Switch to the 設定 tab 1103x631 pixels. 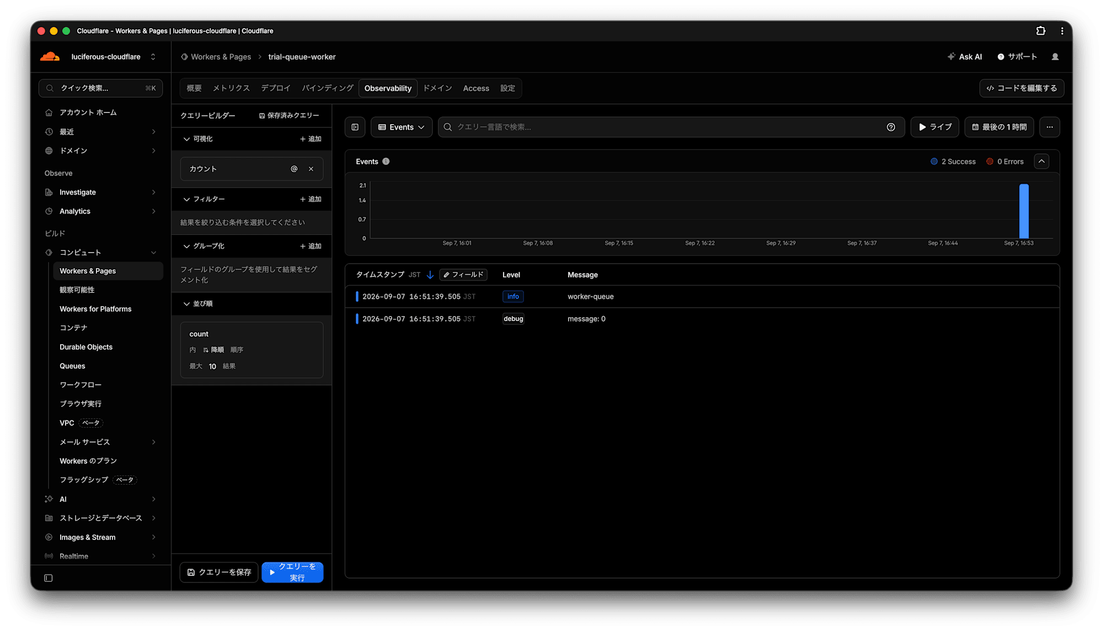point(507,88)
